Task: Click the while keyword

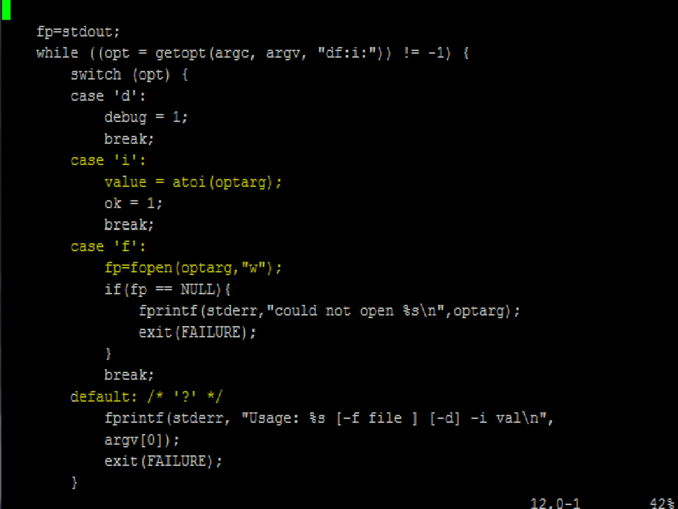Action: tap(57, 53)
